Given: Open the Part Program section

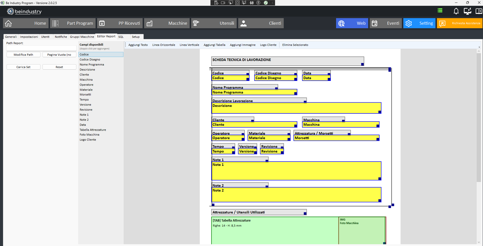Looking at the screenshot, I should (73, 23).
